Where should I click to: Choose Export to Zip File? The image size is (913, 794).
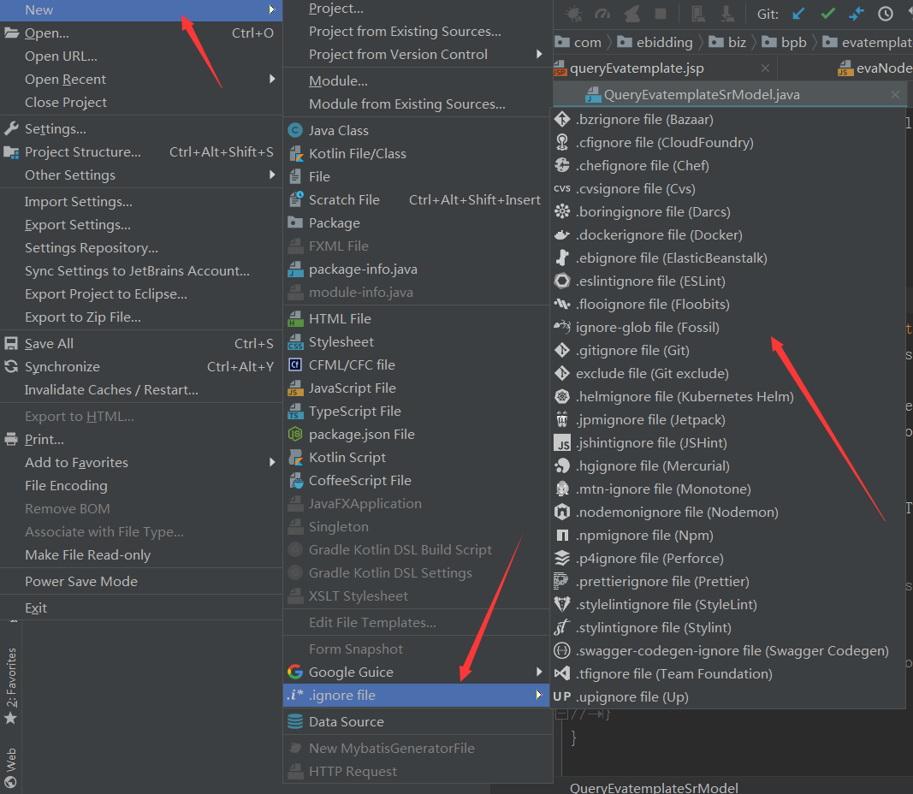click(x=141, y=317)
